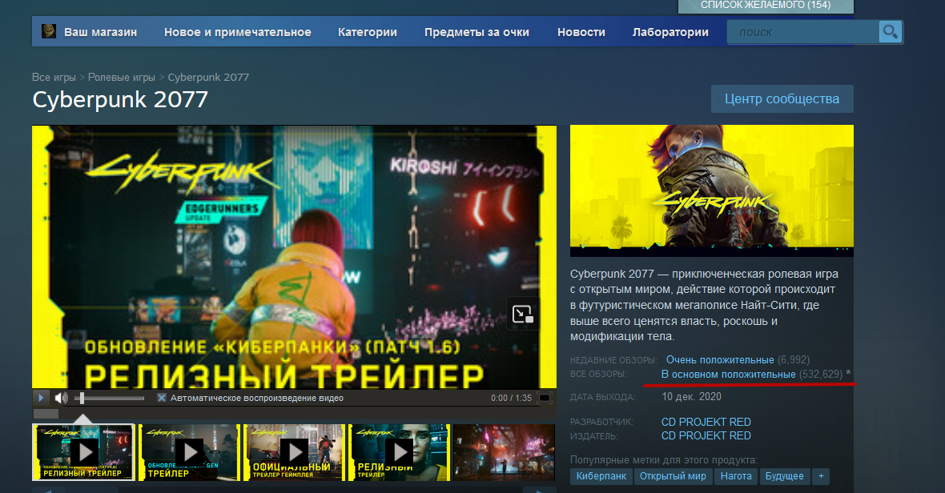Go to the Предметы за очки tab
Image resolution: width=945 pixels, height=493 pixels.
click(x=477, y=32)
